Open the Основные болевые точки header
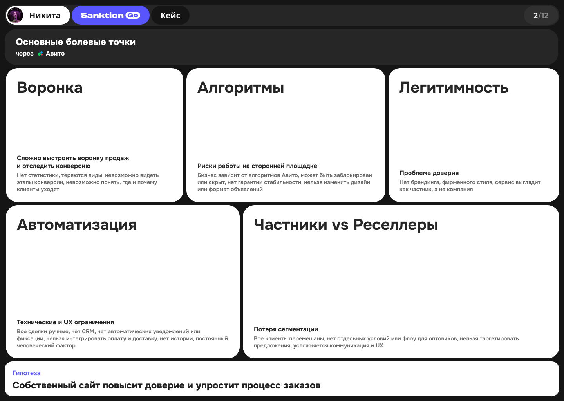 [x=76, y=42]
